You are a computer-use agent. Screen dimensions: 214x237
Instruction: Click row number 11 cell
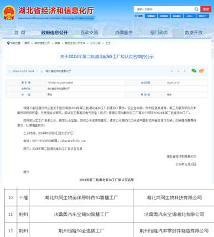click(x=11, y=214)
